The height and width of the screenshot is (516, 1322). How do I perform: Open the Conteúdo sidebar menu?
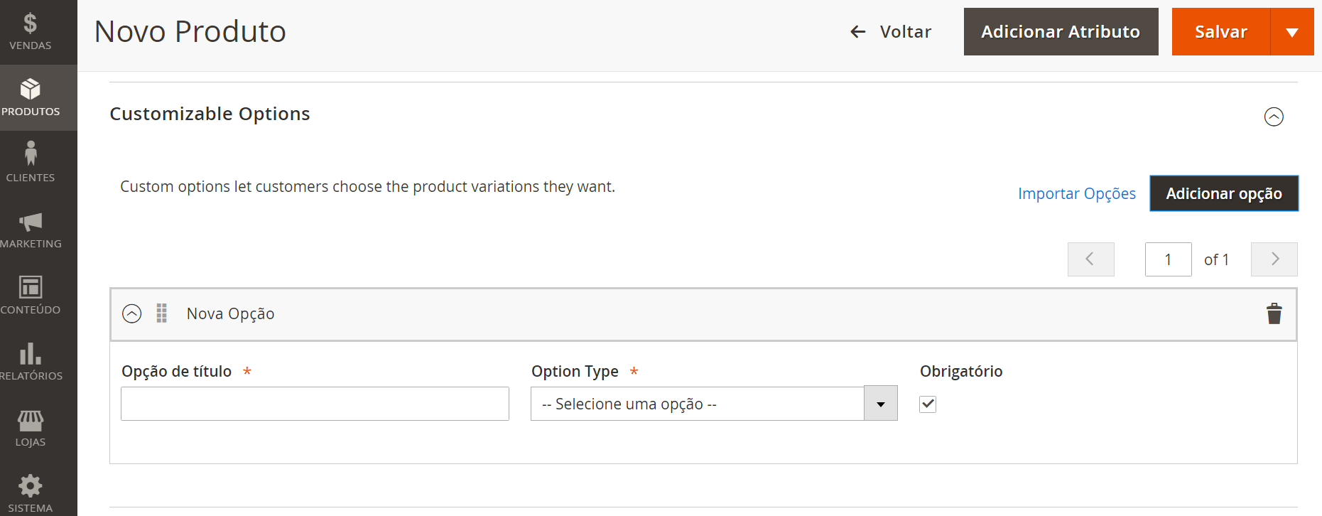[31, 295]
